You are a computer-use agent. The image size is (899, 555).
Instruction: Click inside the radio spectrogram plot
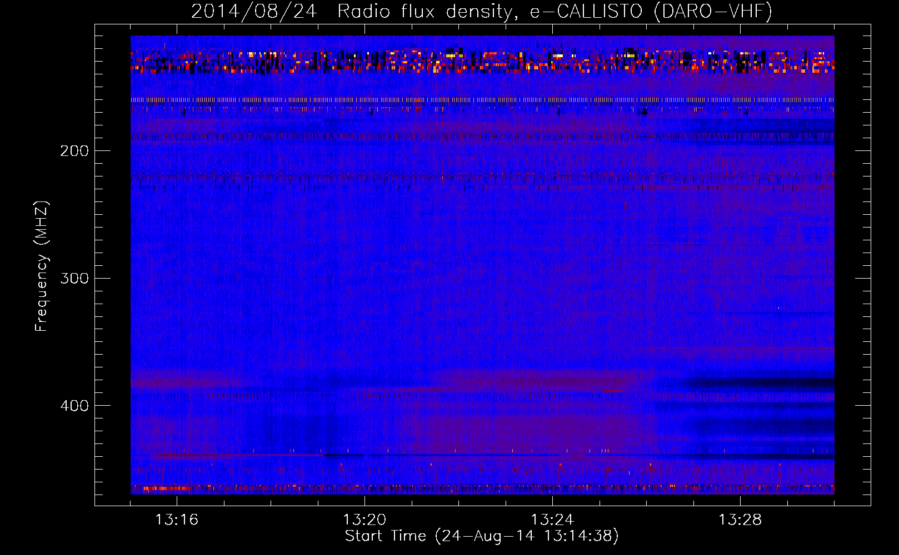[x=482, y=265]
